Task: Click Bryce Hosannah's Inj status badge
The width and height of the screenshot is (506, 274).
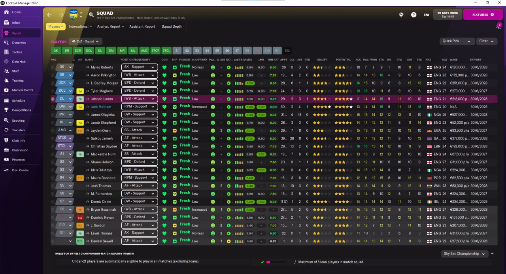Action: click(80, 210)
